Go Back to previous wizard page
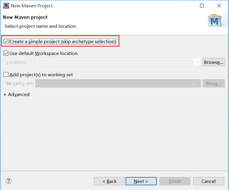 tap(109, 181)
